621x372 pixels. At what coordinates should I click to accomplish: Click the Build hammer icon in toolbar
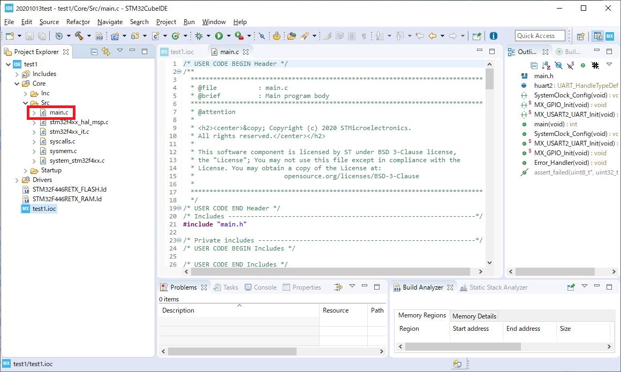79,36
